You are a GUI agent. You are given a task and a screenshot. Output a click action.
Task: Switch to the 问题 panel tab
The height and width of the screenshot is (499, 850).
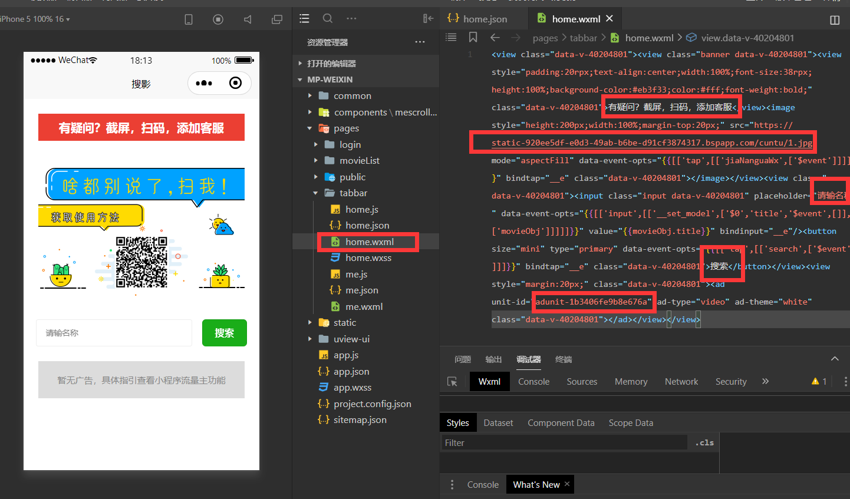click(x=463, y=359)
